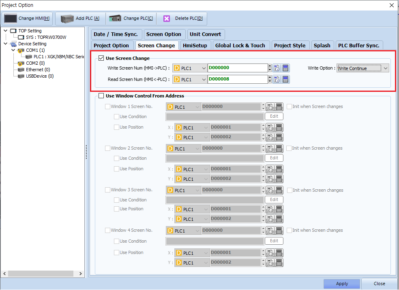This screenshot has height=290, width=399.
Task: Click the D device icon on Read Screen Num
Action: pos(176,80)
